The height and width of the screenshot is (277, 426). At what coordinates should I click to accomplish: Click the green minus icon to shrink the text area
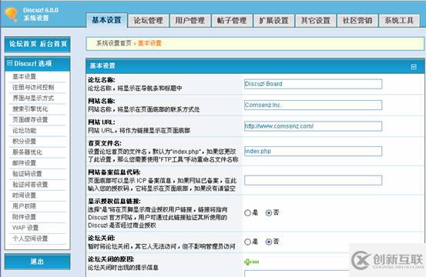pos(256,262)
